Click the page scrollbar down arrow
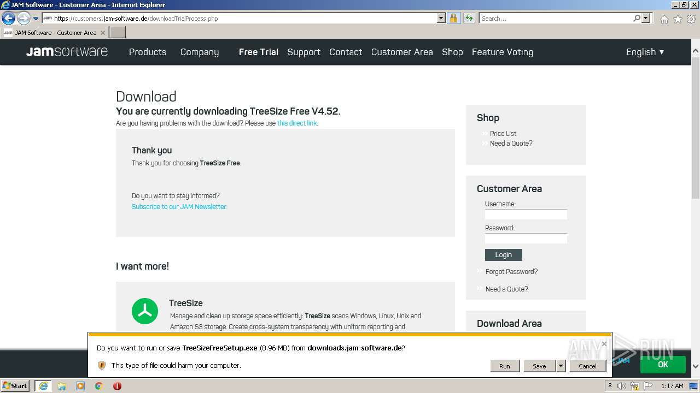The width and height of the screenshot is (700, 393). coord(696,366)
